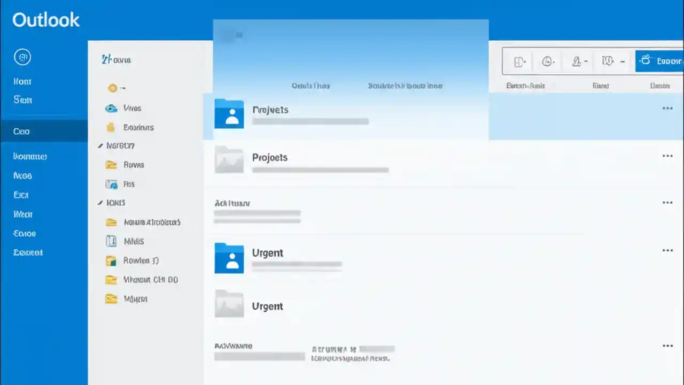
Task: Switch to the Sent navigation item
Action: (22, 100)
